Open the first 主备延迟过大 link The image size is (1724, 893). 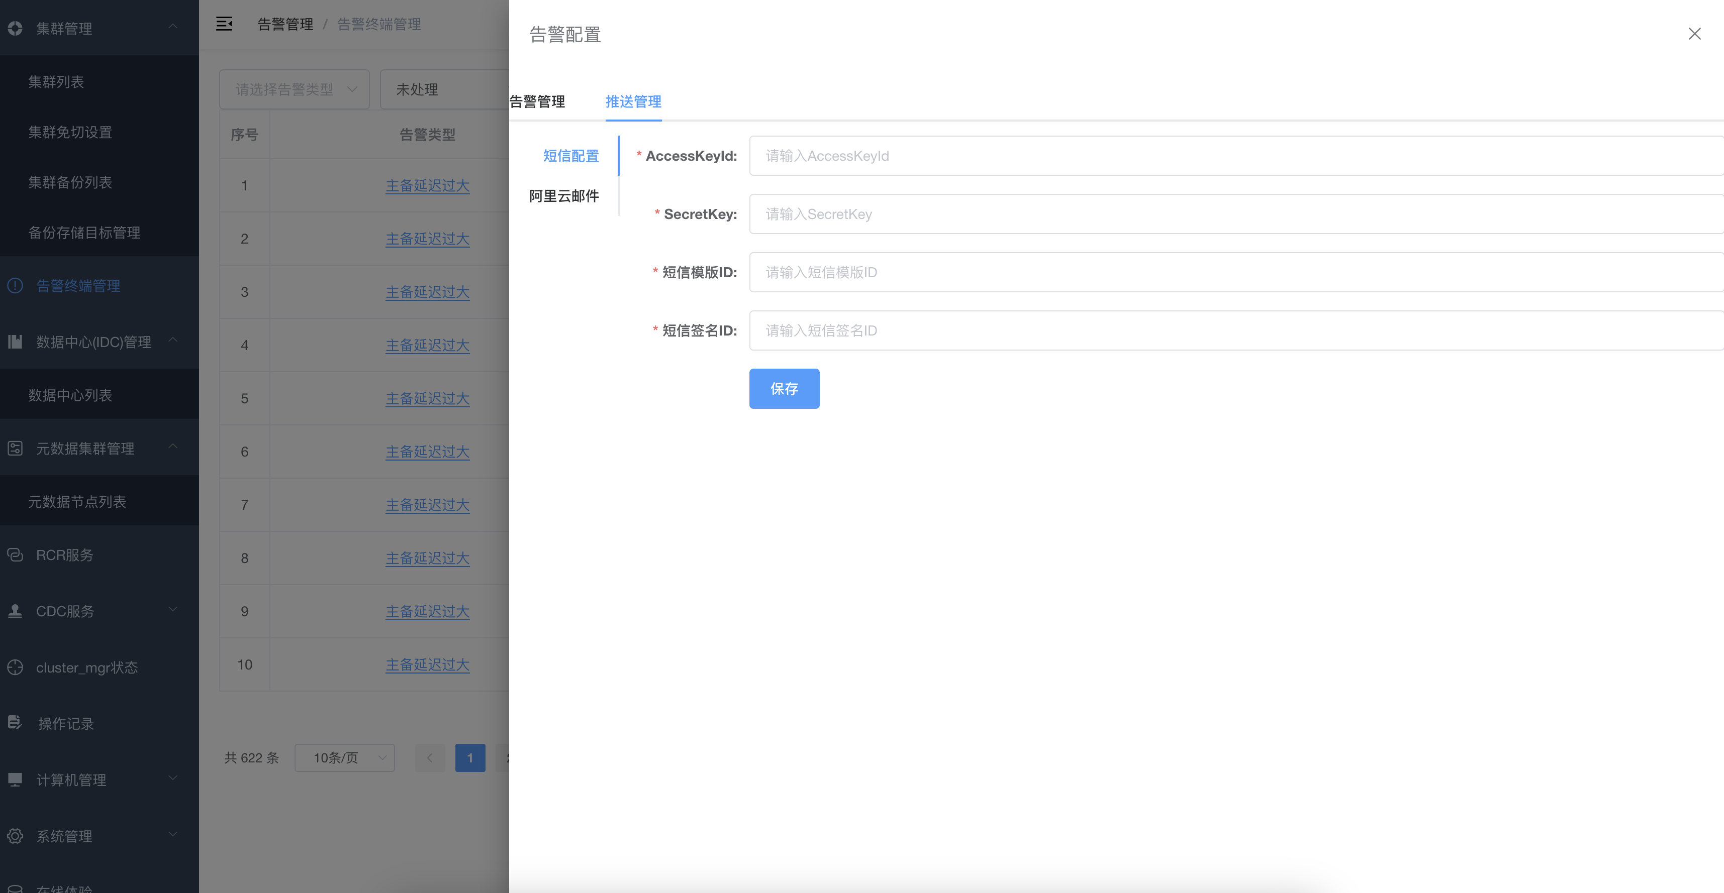point(427,185)
